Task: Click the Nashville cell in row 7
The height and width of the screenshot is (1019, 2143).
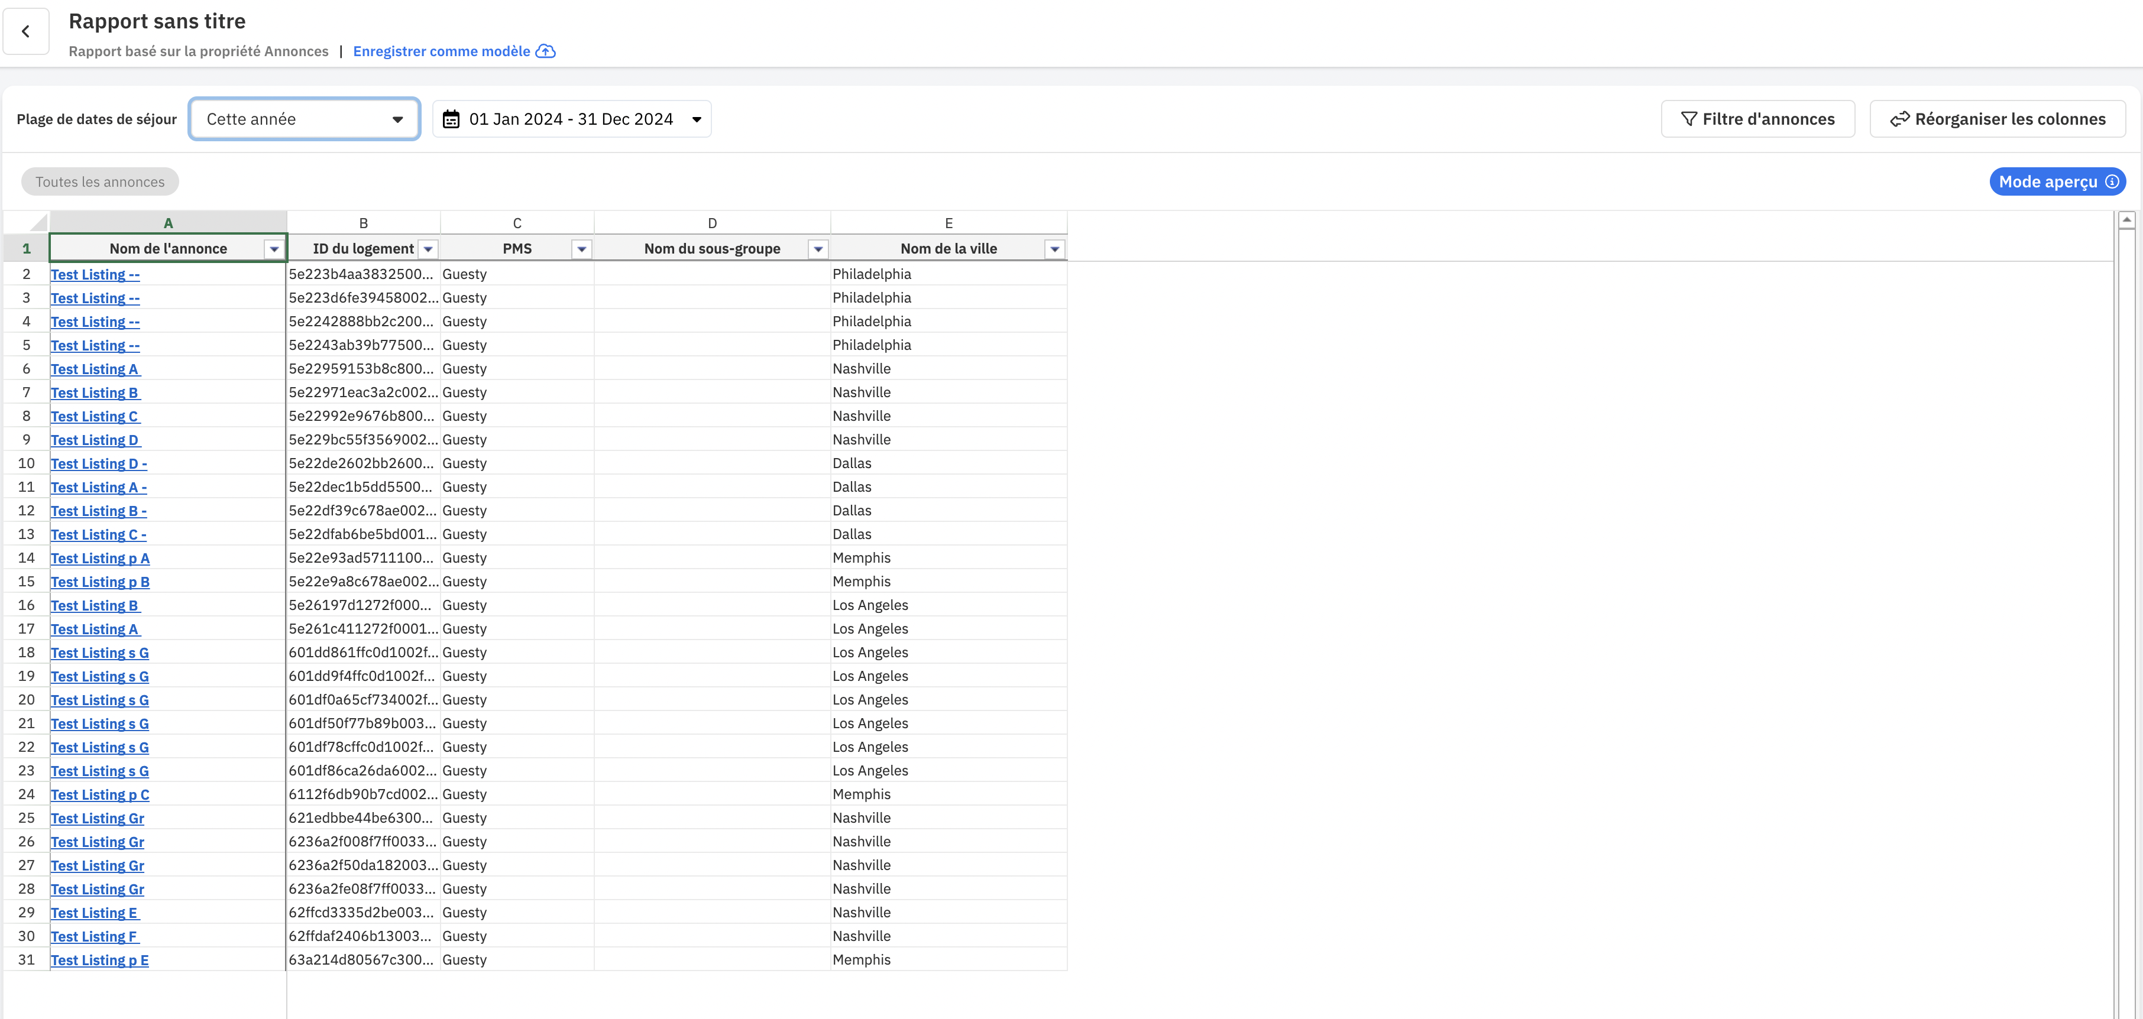Action: (949, 392)
